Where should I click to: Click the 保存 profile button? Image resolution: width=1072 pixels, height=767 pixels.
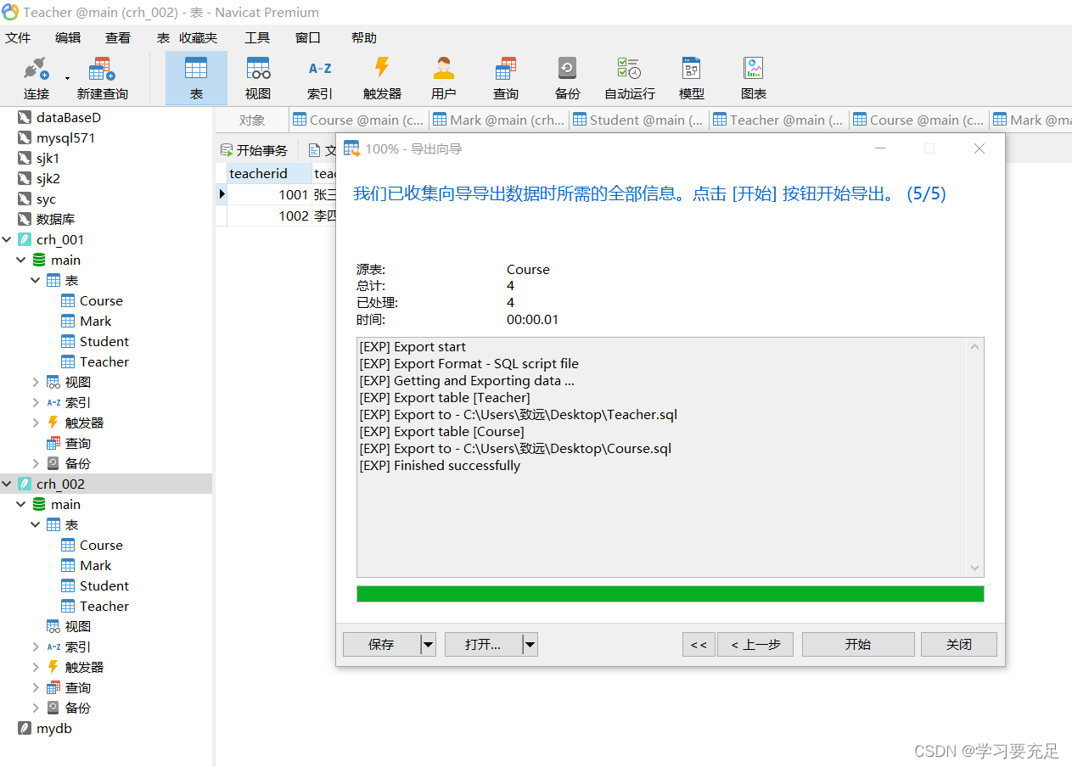tap(381, 644)
